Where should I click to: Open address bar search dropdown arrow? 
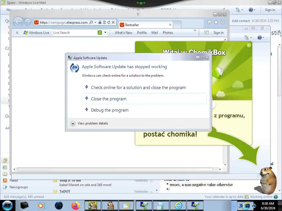coord(95,22)
